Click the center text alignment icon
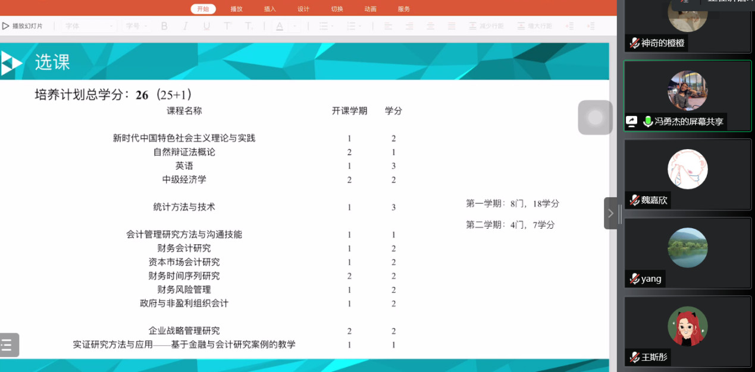Screen dimensions: 755x372 click(x=409, y=26)
